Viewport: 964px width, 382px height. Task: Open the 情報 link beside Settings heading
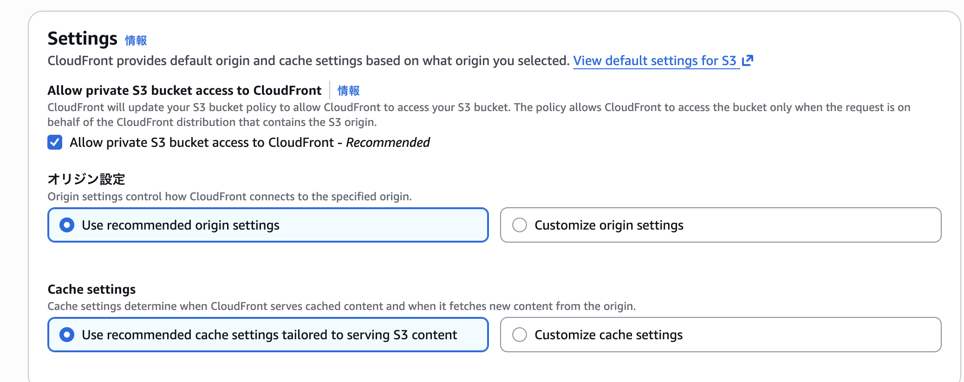[x=136, y=41]
